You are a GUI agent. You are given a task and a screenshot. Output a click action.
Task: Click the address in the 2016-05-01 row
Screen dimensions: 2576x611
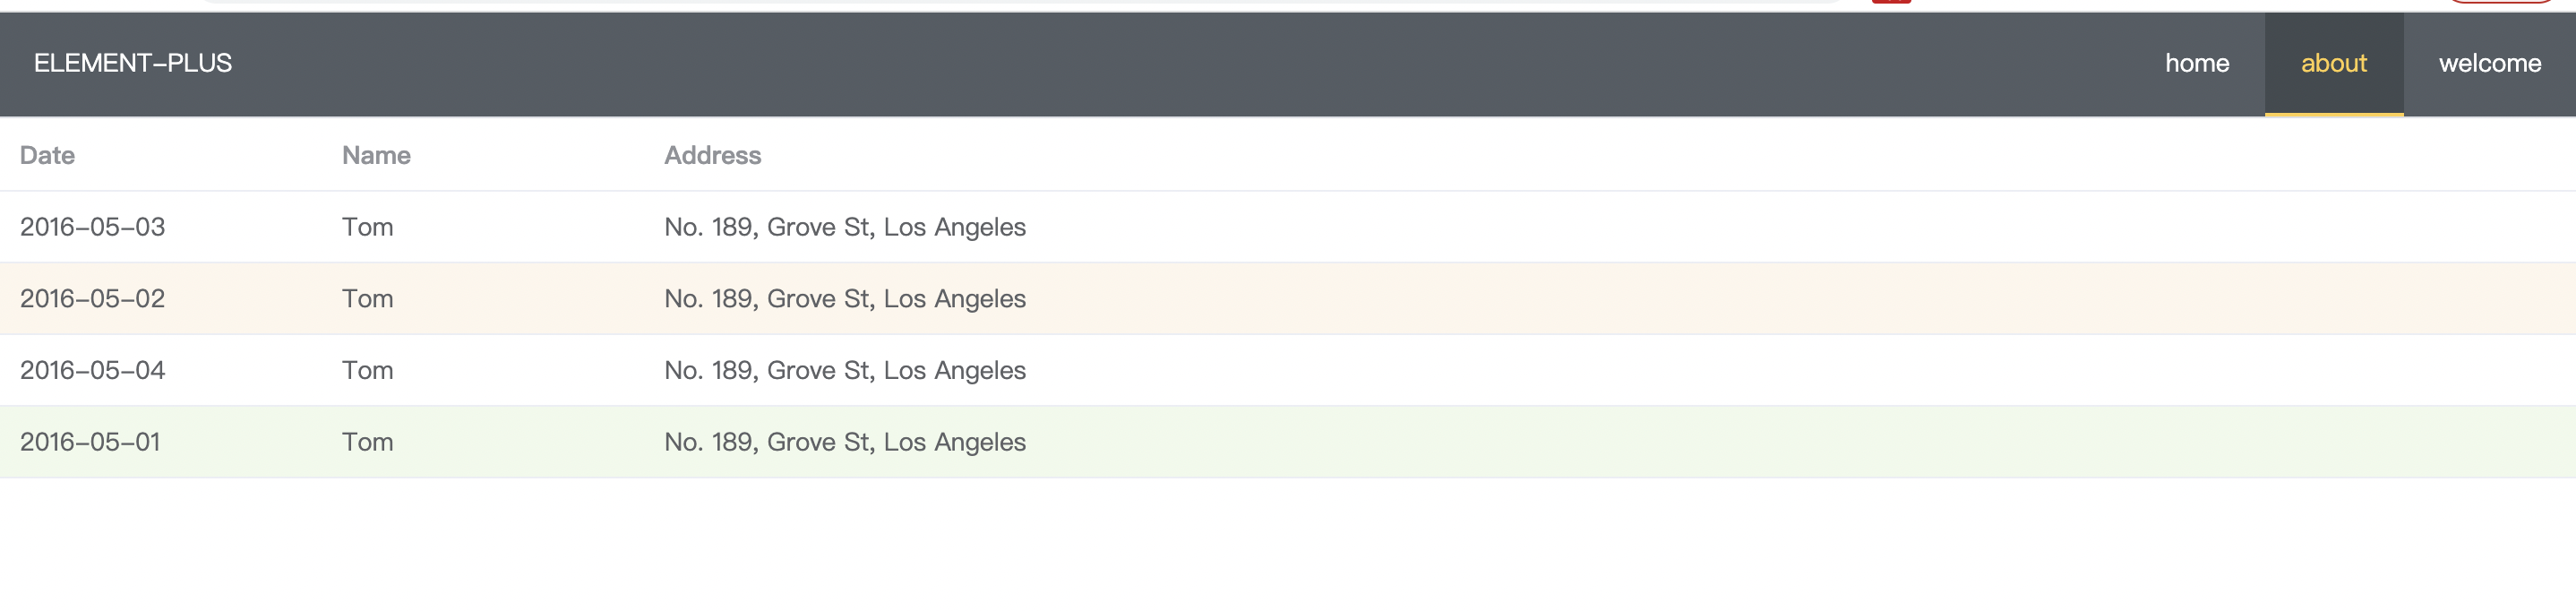tap(845, 443)
